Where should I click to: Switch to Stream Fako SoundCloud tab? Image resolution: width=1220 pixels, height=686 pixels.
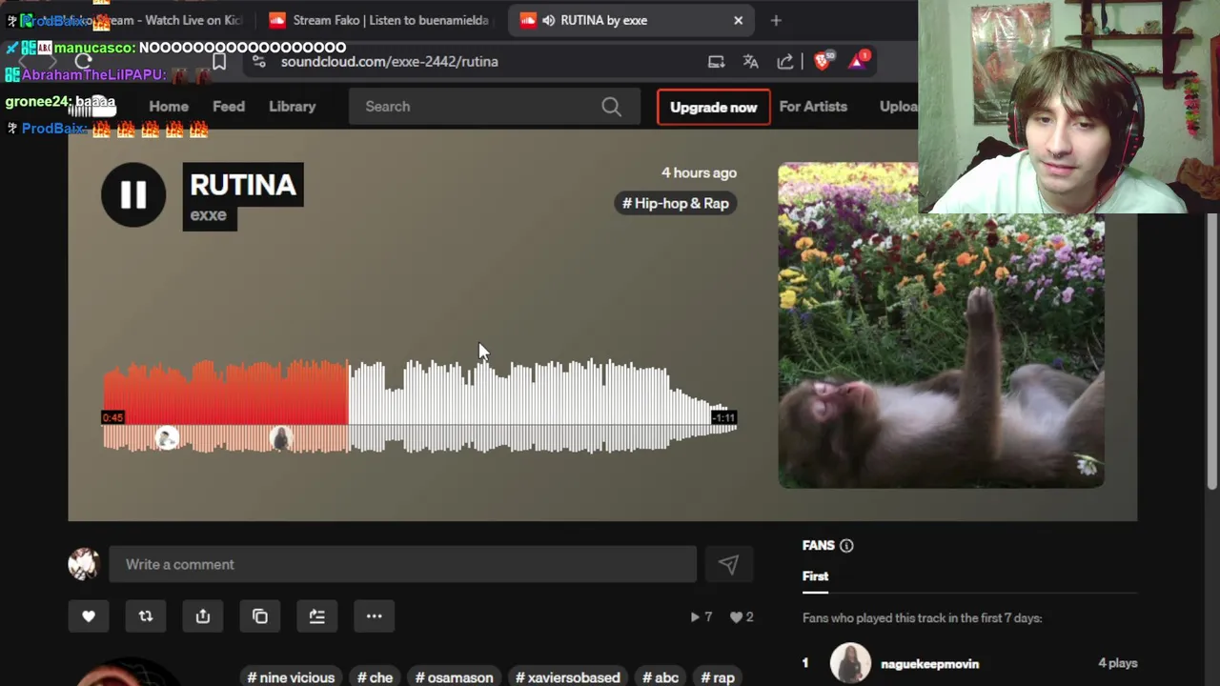381,20
